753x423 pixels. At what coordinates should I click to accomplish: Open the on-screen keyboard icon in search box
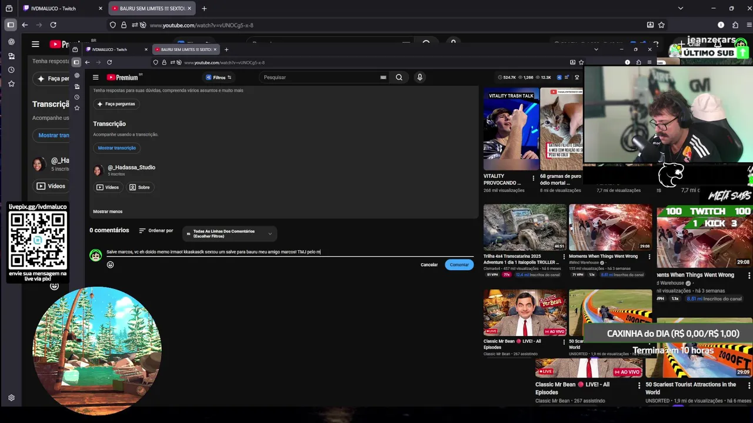pos(384,77)
